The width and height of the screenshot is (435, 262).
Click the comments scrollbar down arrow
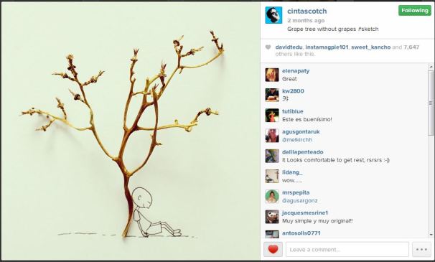[x=431, y=235]
